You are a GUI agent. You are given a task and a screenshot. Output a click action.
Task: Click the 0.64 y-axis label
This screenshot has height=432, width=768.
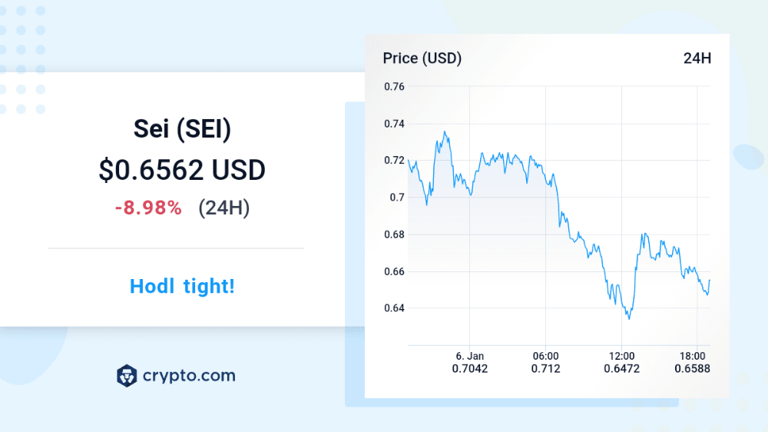pyautogui.click(x=394, y=308)
